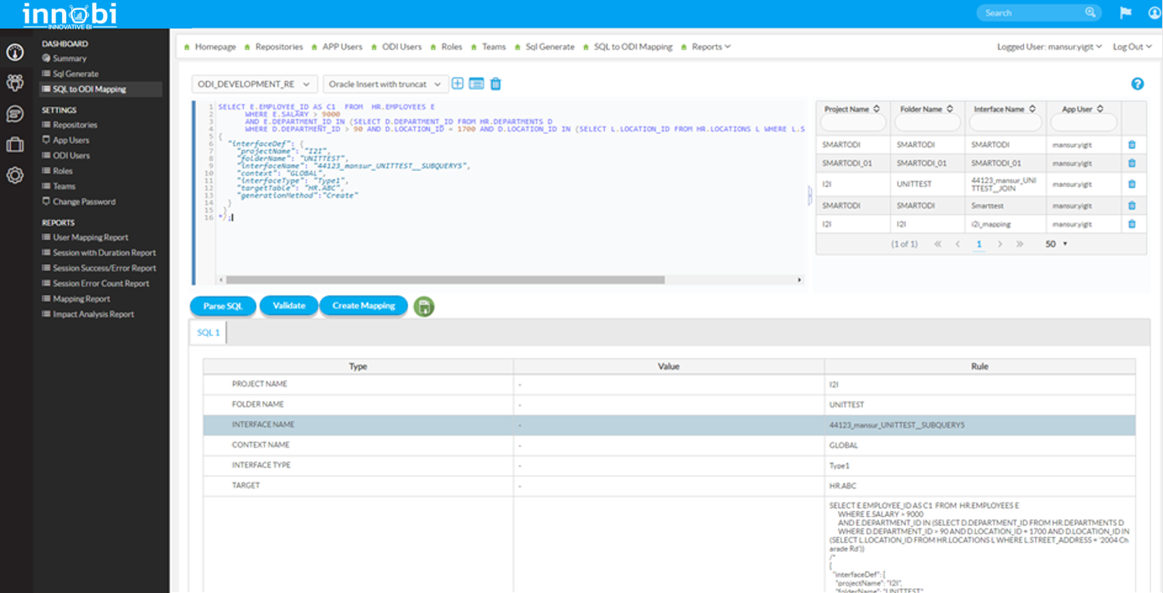Click the search magnifier icon

(1090, 12)
